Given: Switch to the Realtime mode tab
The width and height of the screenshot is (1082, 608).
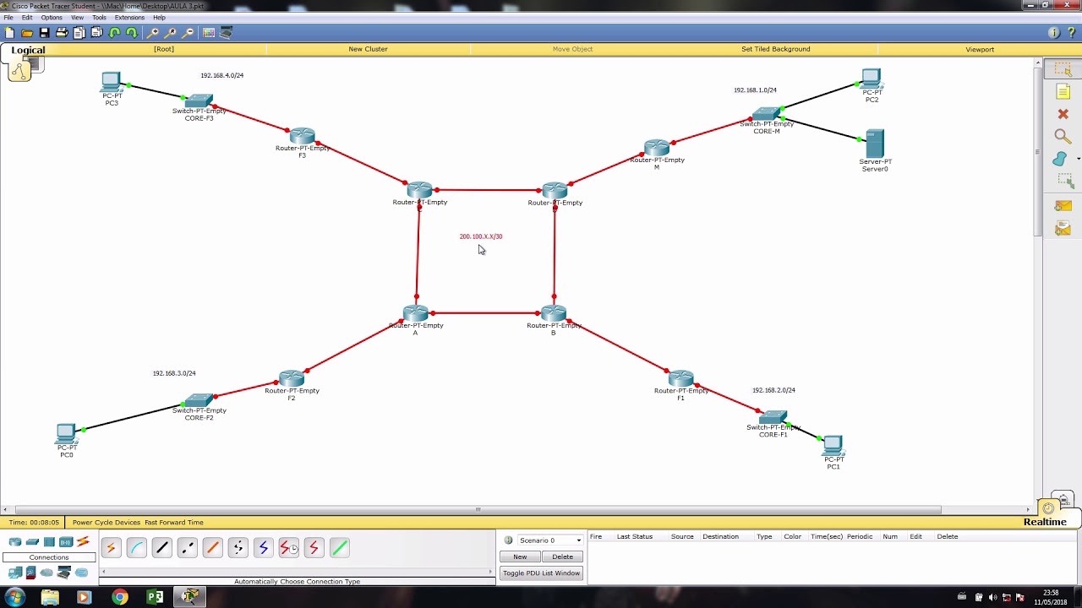Looking at the screenshot, I should click(1045, 522).
